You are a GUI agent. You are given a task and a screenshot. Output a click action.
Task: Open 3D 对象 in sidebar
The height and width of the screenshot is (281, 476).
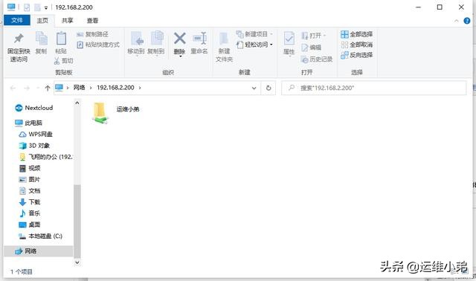(x=34, y=146)
